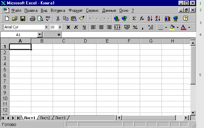The width and height of the screenshot is (204, 128).
Task: Align cell text right
Action: [109, 27]
